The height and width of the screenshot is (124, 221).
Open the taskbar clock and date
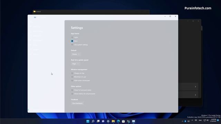pos(213,120)
